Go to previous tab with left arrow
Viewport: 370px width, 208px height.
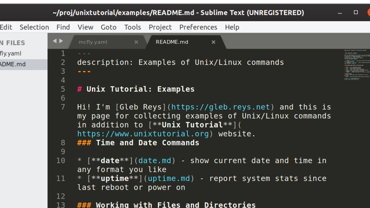(55, 41)
